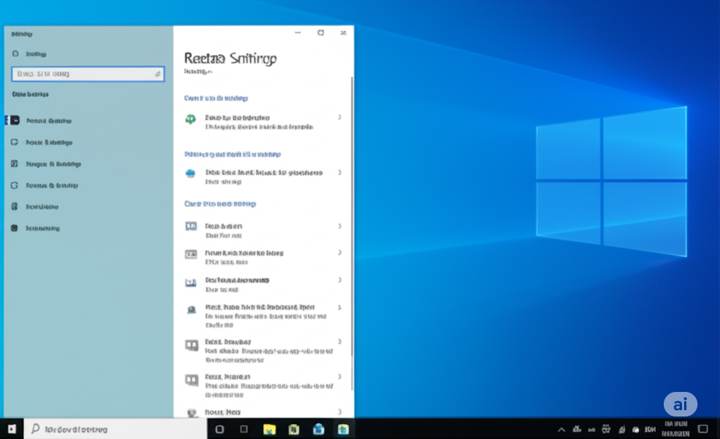Select the fourth sidebar category icon
The image size is (720, 439).
[x=15, y=185]
